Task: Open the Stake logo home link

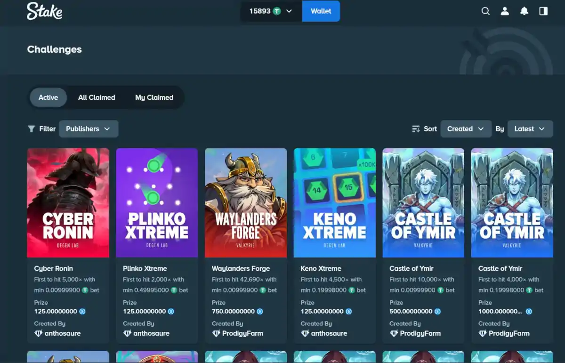Action: (45, 11)
